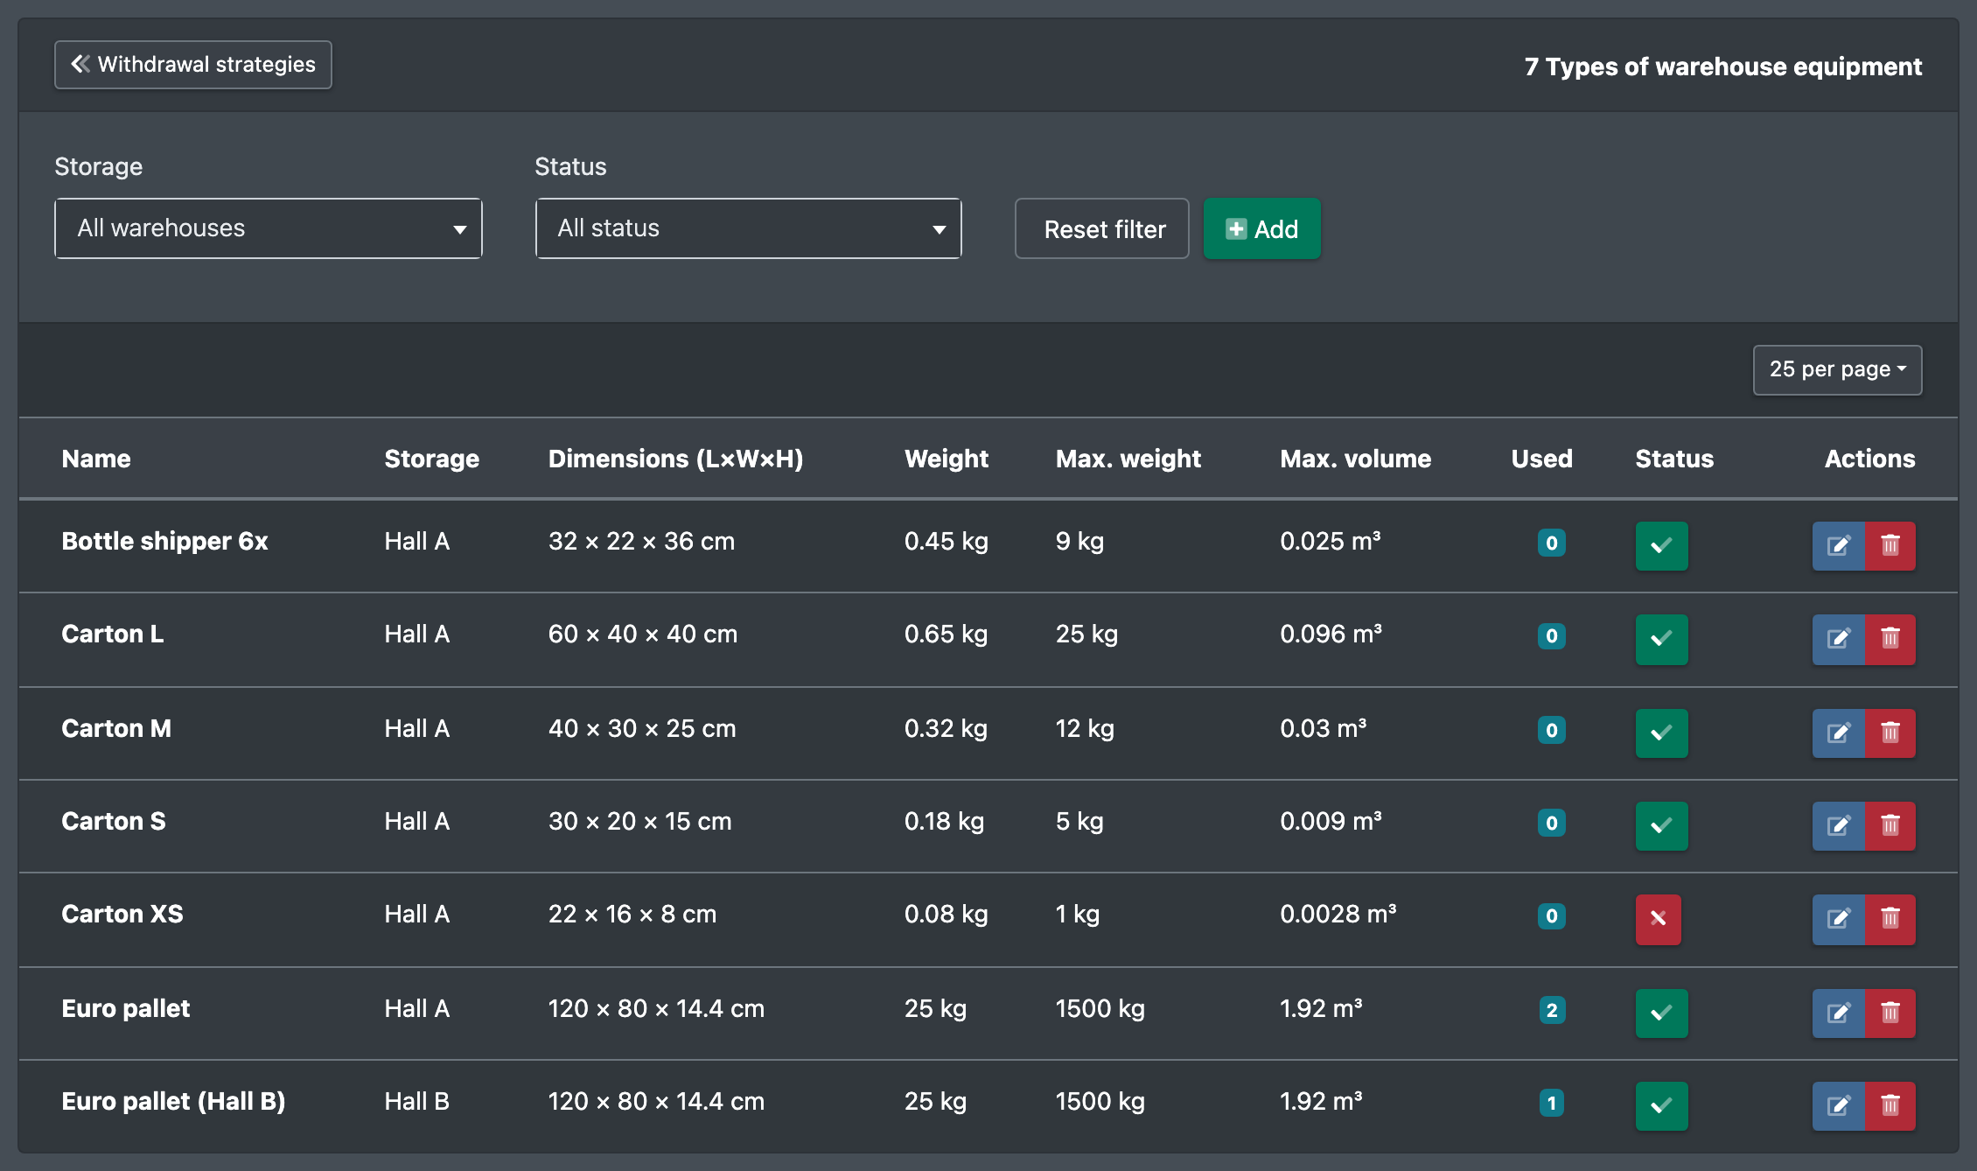
Task: Click the Reset filter button
Action: [1101, 228]
